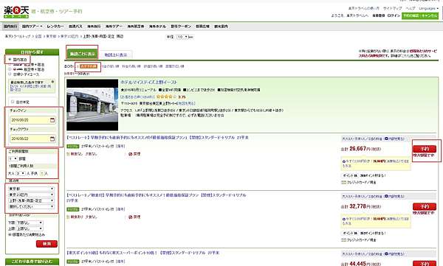Screen dimensions: 443x266
Task: Click the meal icon in 32,778 yen plan
Action: pyautogui.click(x=68, y=217)
